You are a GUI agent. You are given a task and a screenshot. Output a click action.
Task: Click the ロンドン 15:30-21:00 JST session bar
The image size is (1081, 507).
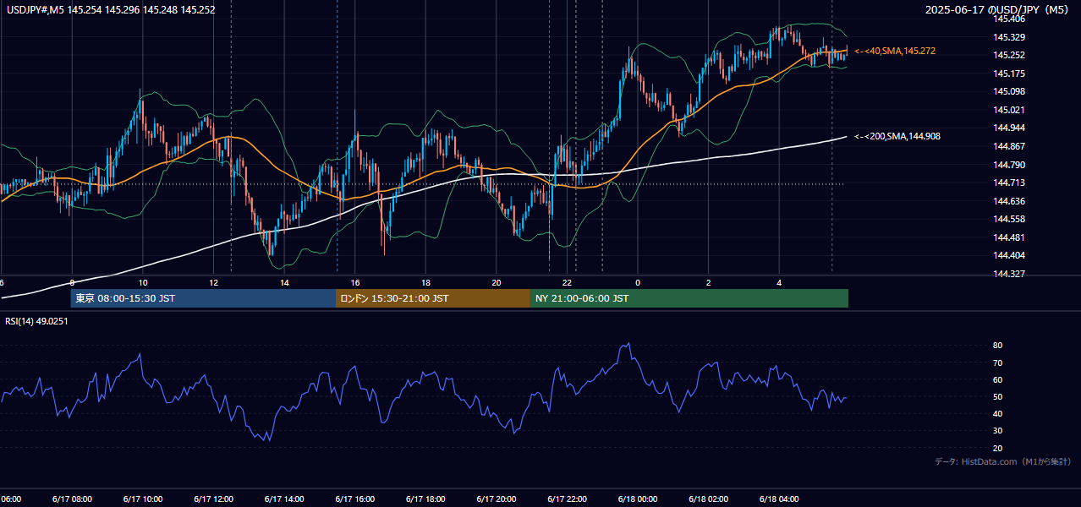(x=433, y=298)
